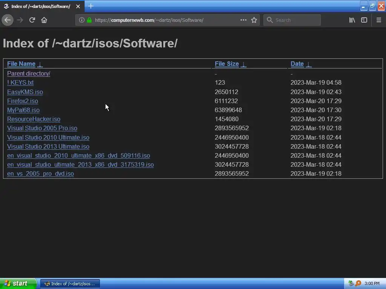Sort by the File Size header link
This screenshot has width=386, height=289.
click(227, 64)
